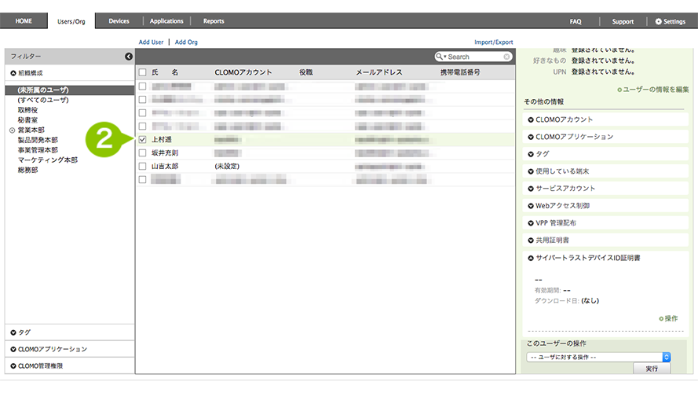Collapse the フィルター panel arrow icon
Screen dimensions: 698x393
129,57
